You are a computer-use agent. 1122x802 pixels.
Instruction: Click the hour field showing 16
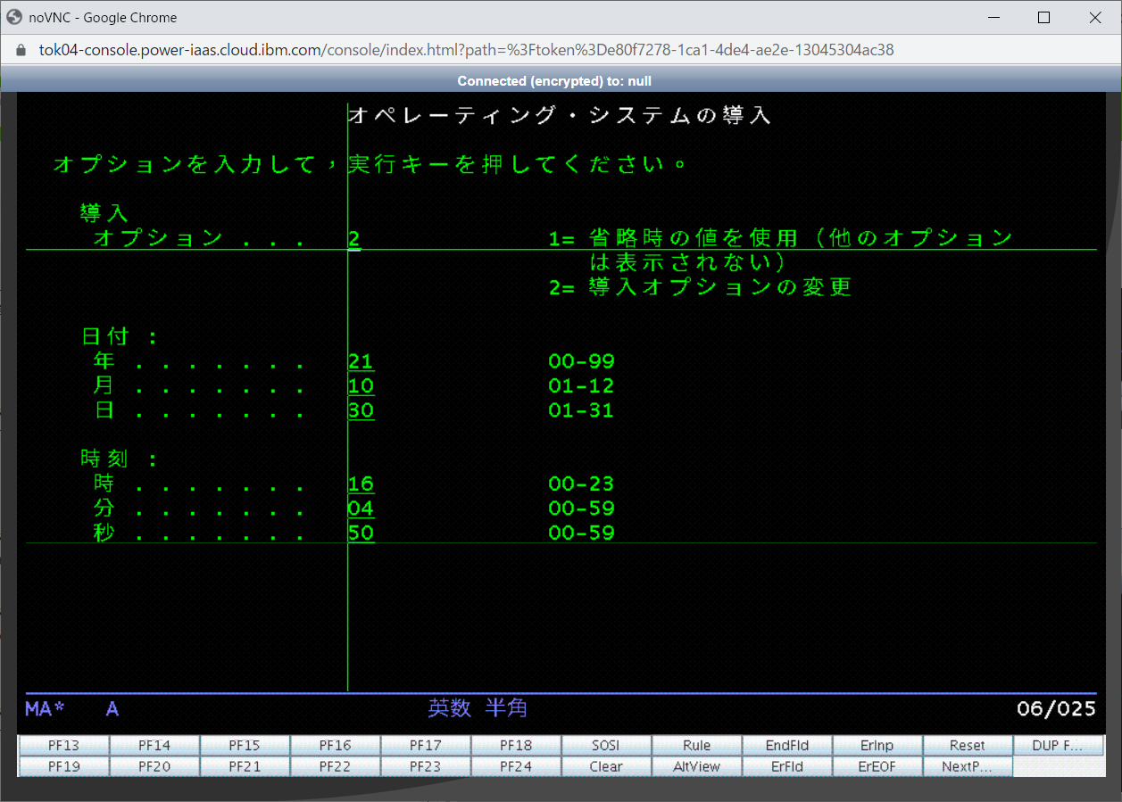[361, 483]
